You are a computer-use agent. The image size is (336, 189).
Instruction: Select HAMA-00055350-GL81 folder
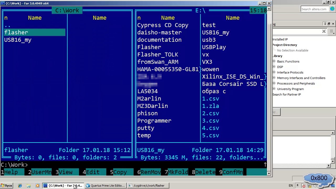pos(168,69)
